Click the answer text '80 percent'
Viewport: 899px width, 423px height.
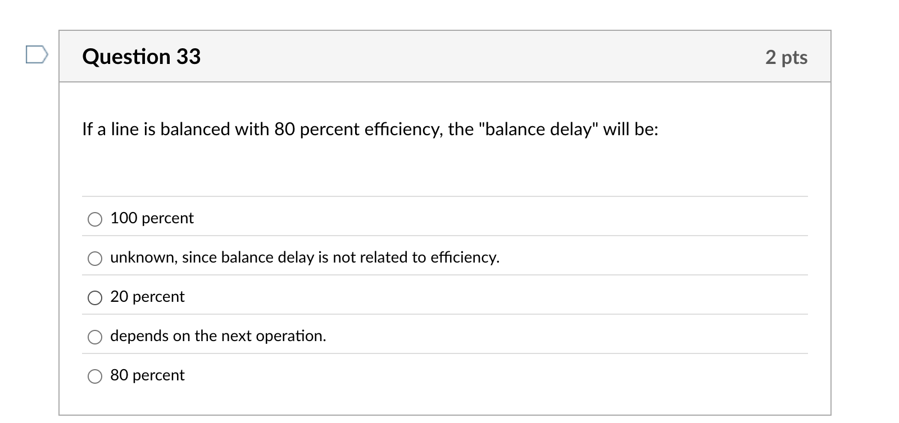tap(147, 375)
